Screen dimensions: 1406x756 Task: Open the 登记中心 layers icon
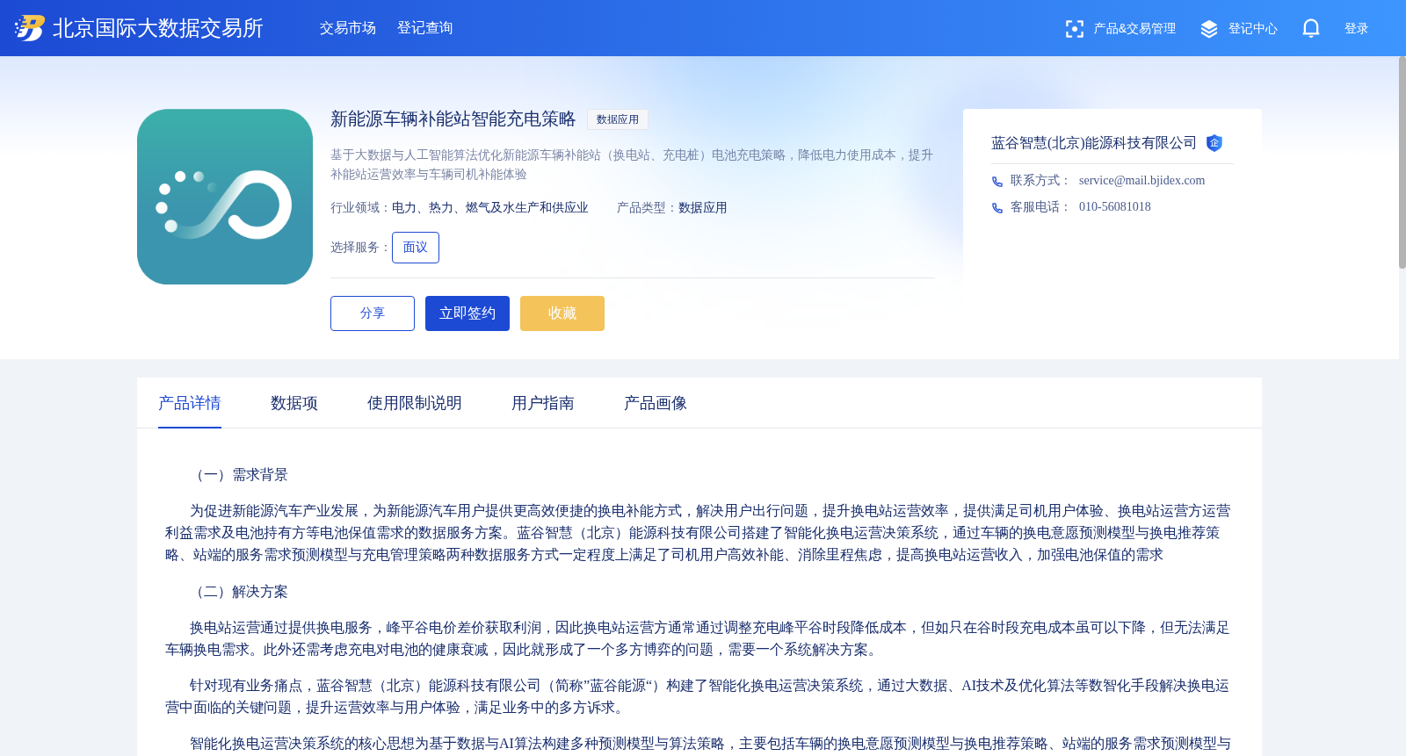click(x=1209, y=29)
